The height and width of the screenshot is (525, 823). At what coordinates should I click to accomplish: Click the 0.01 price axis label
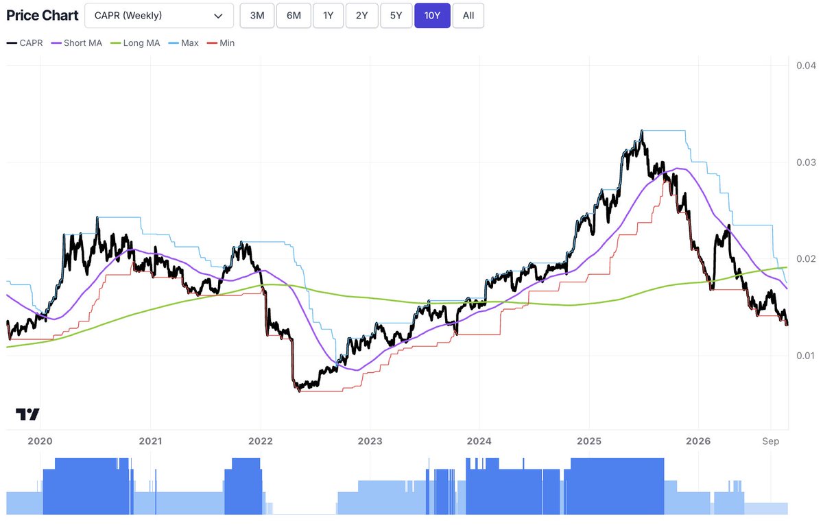(806, 356)
